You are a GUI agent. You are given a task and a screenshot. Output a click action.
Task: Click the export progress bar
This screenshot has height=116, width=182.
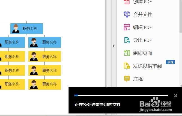click(121, 95)
